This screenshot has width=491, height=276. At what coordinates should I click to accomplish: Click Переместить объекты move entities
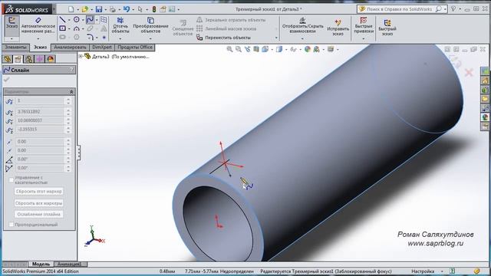pyautogui.click(x=223, y=38)
